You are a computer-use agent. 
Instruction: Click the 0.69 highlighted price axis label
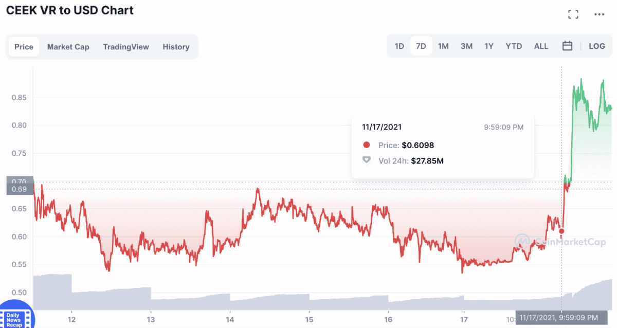20,189
